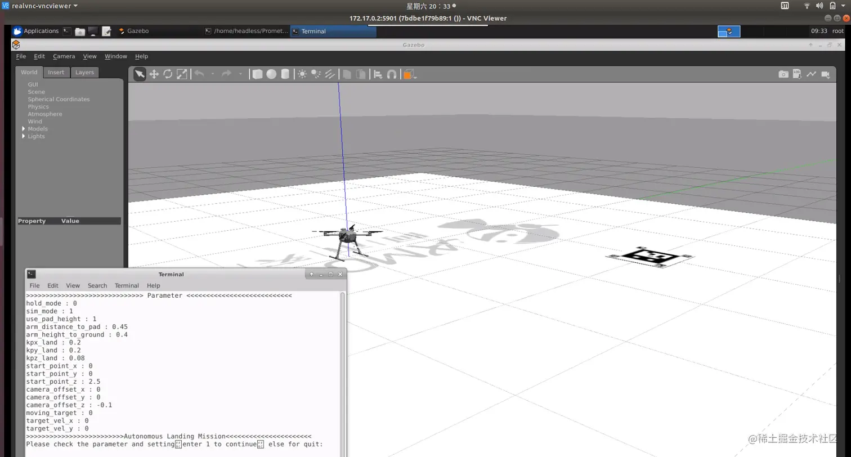
Task: Click the copy icon in Gazebo toolbar
Action: [347, 74]
